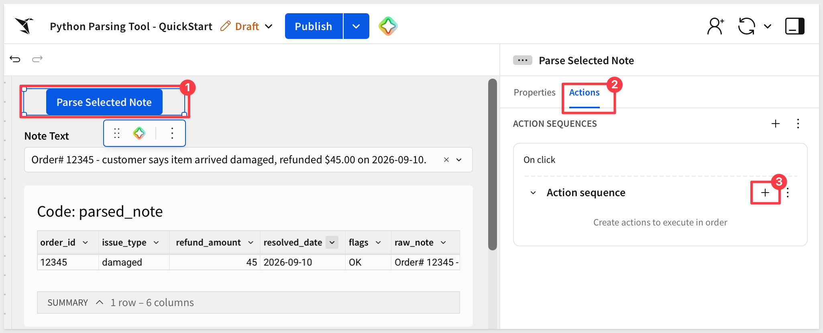The width and height of the screenshot is (823, 333).
Task: Open the Draft status dropdown
Action: pos(269,26)
